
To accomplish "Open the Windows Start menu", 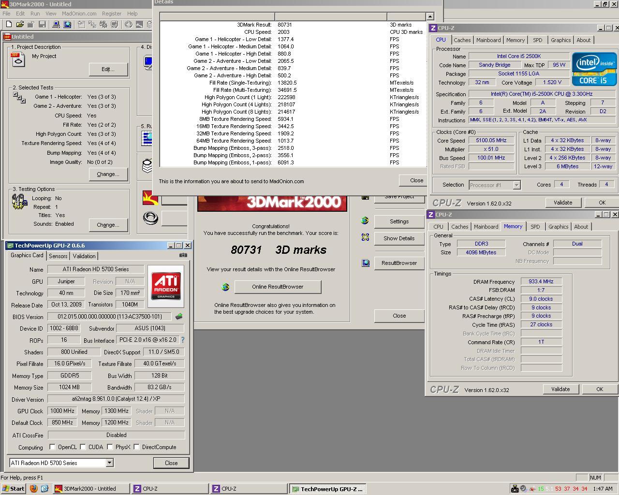I will click(x=13, y=489).
